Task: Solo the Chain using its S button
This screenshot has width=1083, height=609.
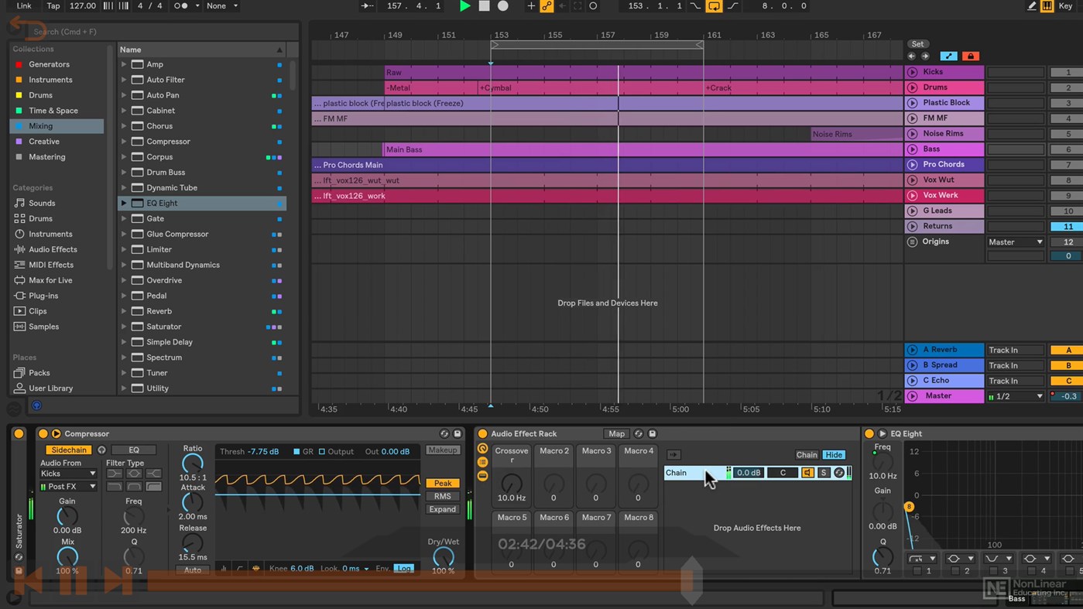Action: (x=824, y=473)
